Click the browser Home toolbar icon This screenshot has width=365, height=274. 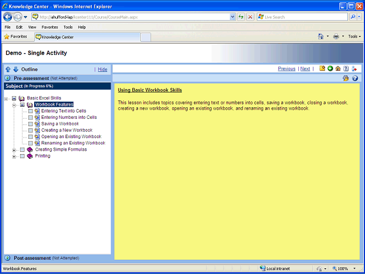321,37
